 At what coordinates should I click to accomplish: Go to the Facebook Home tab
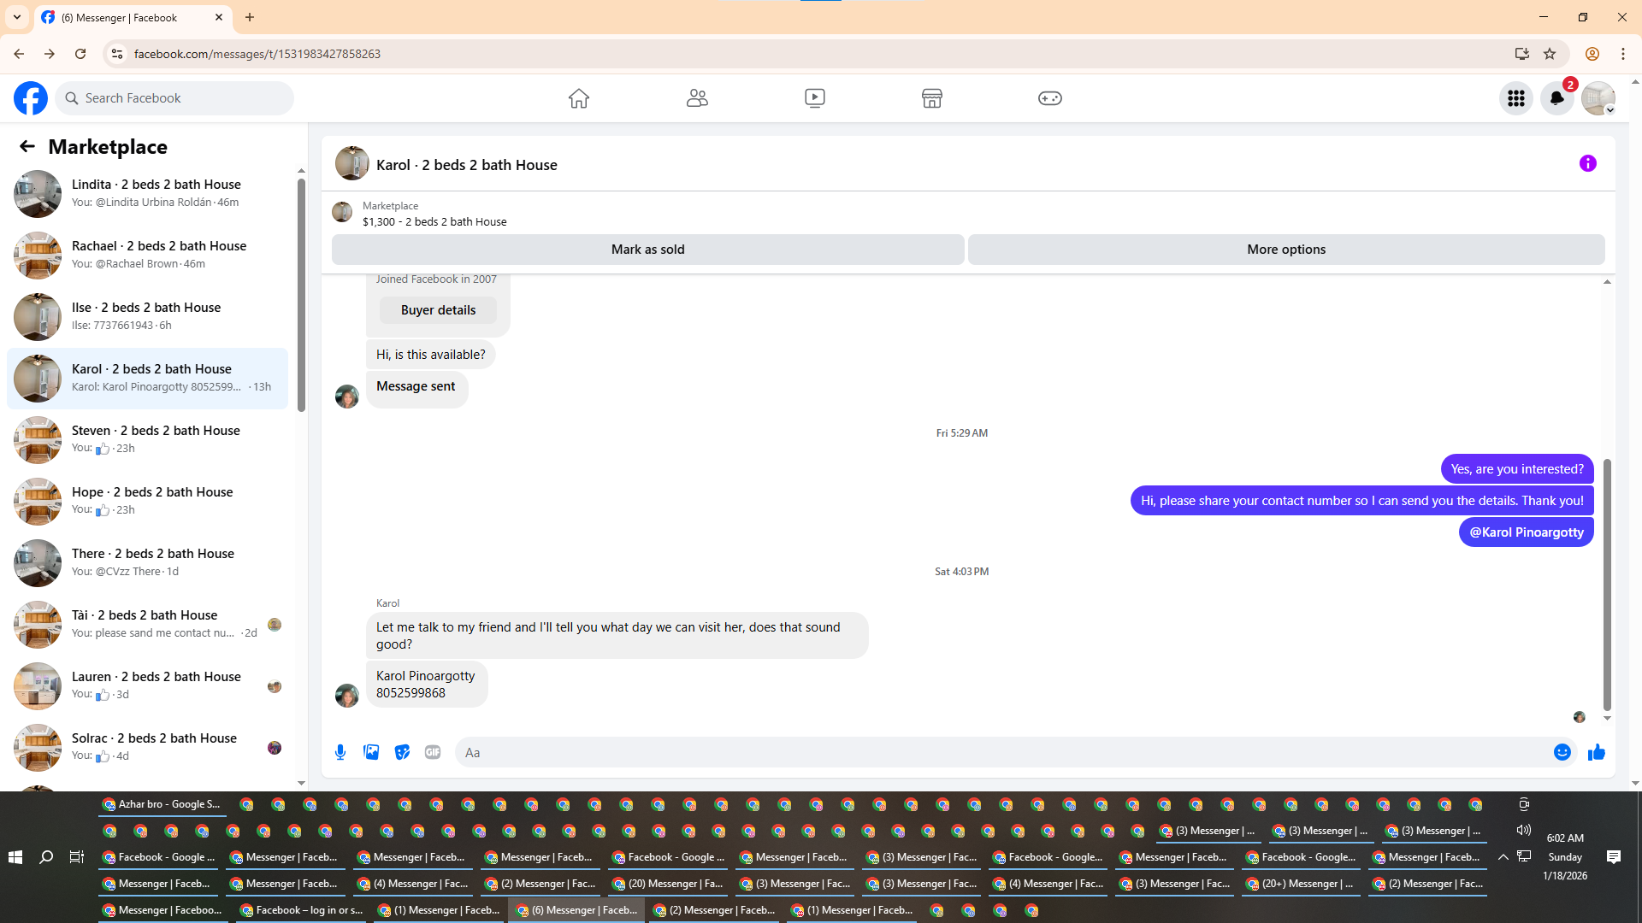(579, 98)
